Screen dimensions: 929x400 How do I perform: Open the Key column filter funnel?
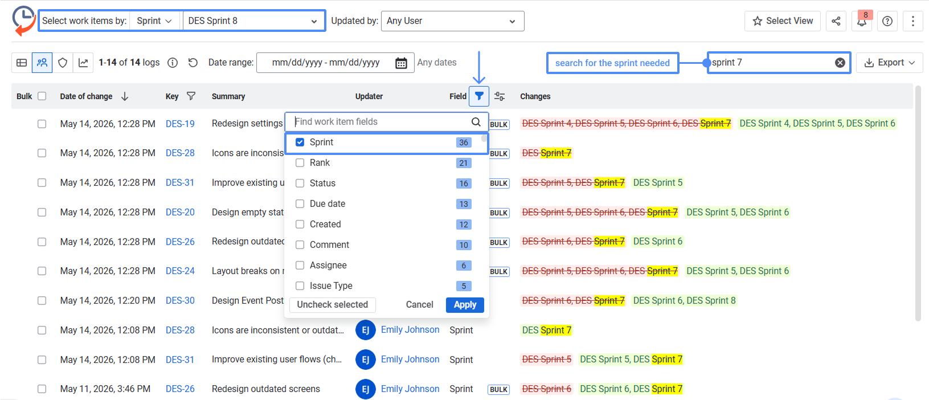191,96
